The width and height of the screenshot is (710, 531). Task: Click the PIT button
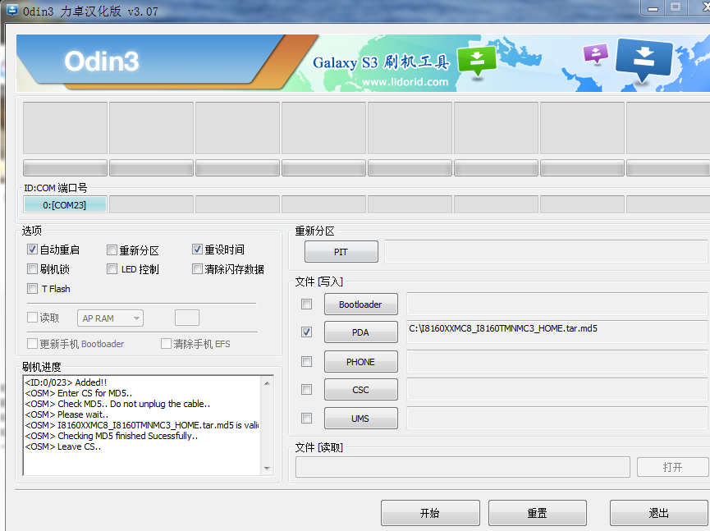341,252
